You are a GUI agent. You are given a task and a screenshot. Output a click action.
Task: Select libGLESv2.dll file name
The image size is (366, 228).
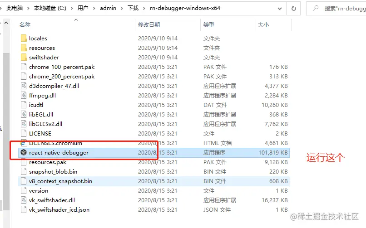coord(45,124)
